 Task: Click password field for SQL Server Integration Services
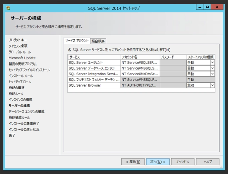click(x=173, y=74)
